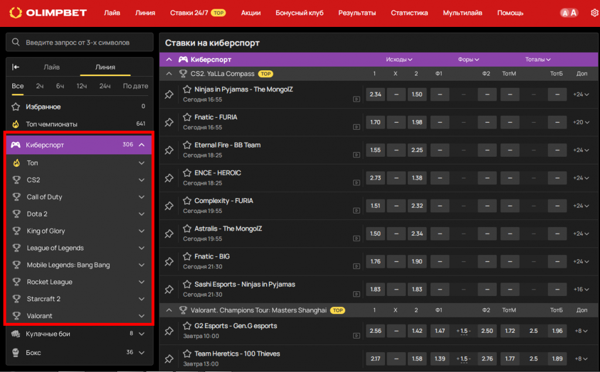Favorite Fnatic - BIG with star
Screen dimensions: 600x372
click(187, 257)
